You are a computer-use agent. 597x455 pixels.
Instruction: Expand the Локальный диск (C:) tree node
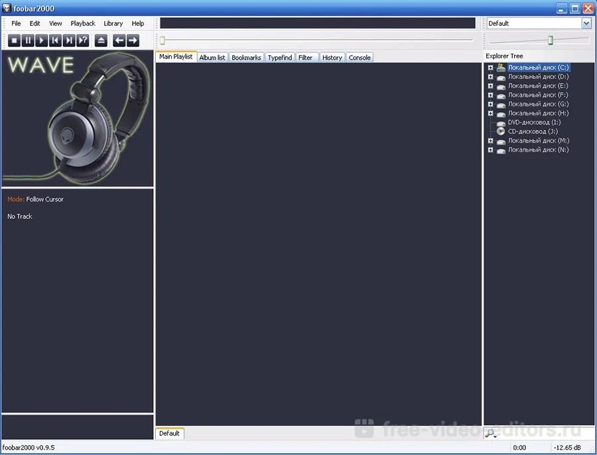tap(490, 68)
